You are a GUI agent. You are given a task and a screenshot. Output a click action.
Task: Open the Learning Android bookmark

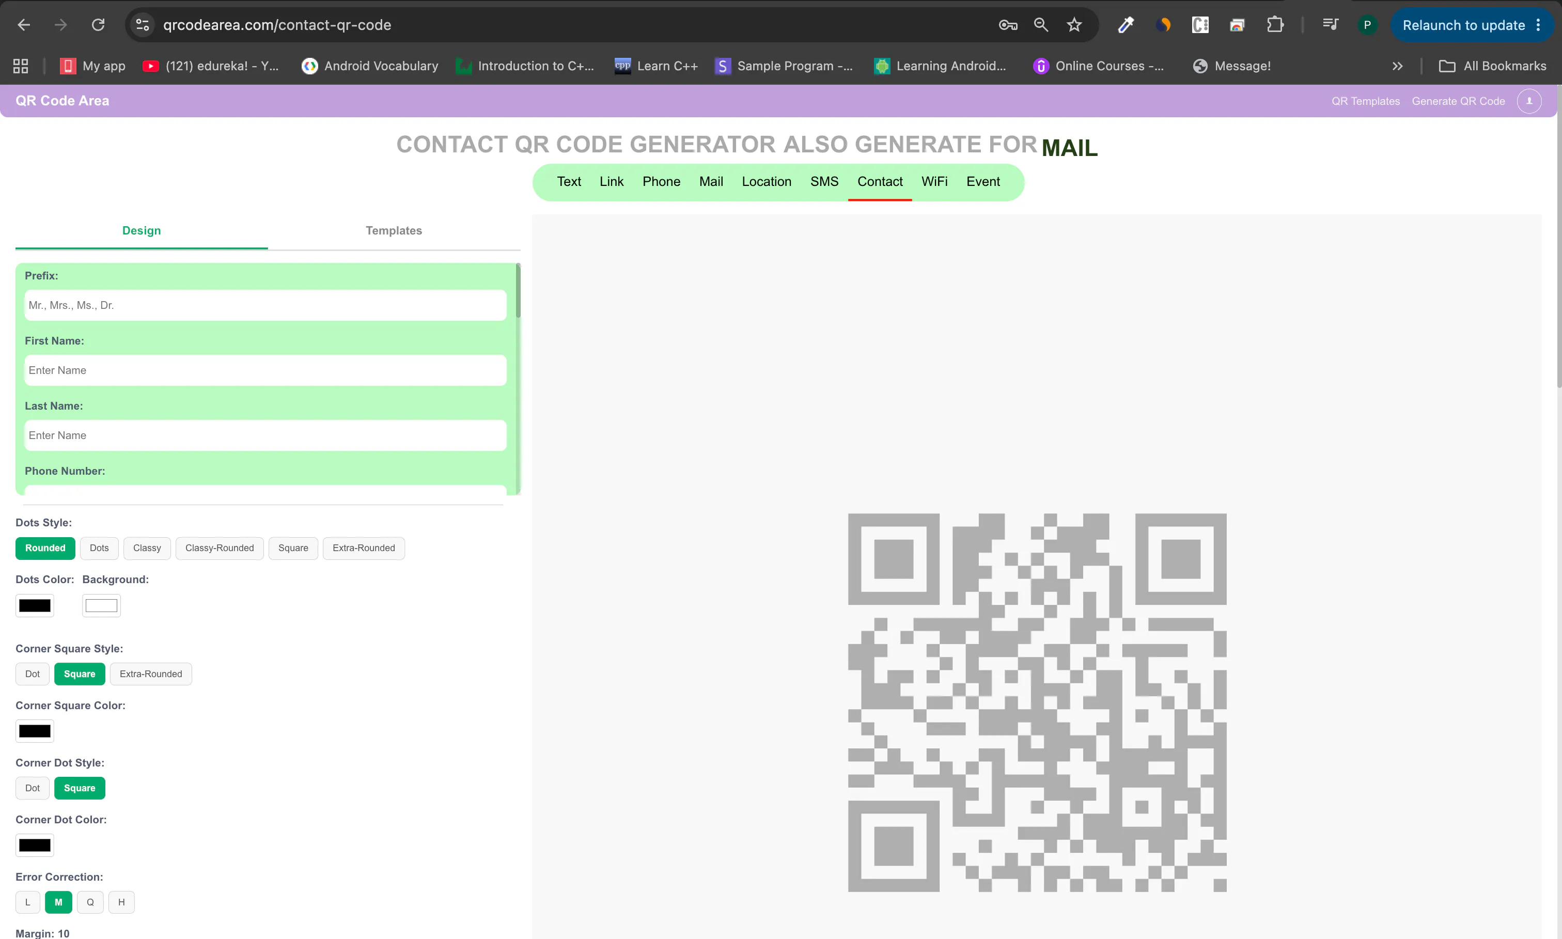tap(940, 66)
